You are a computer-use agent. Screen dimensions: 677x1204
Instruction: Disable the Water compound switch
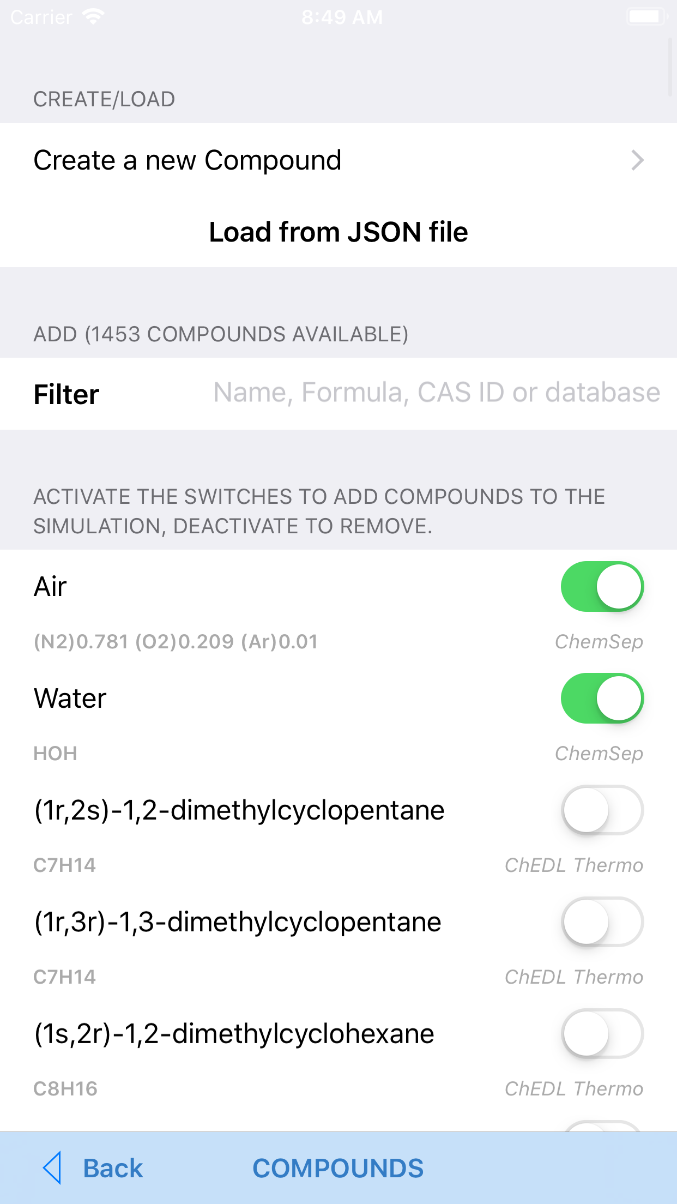[x=601, y=698]
